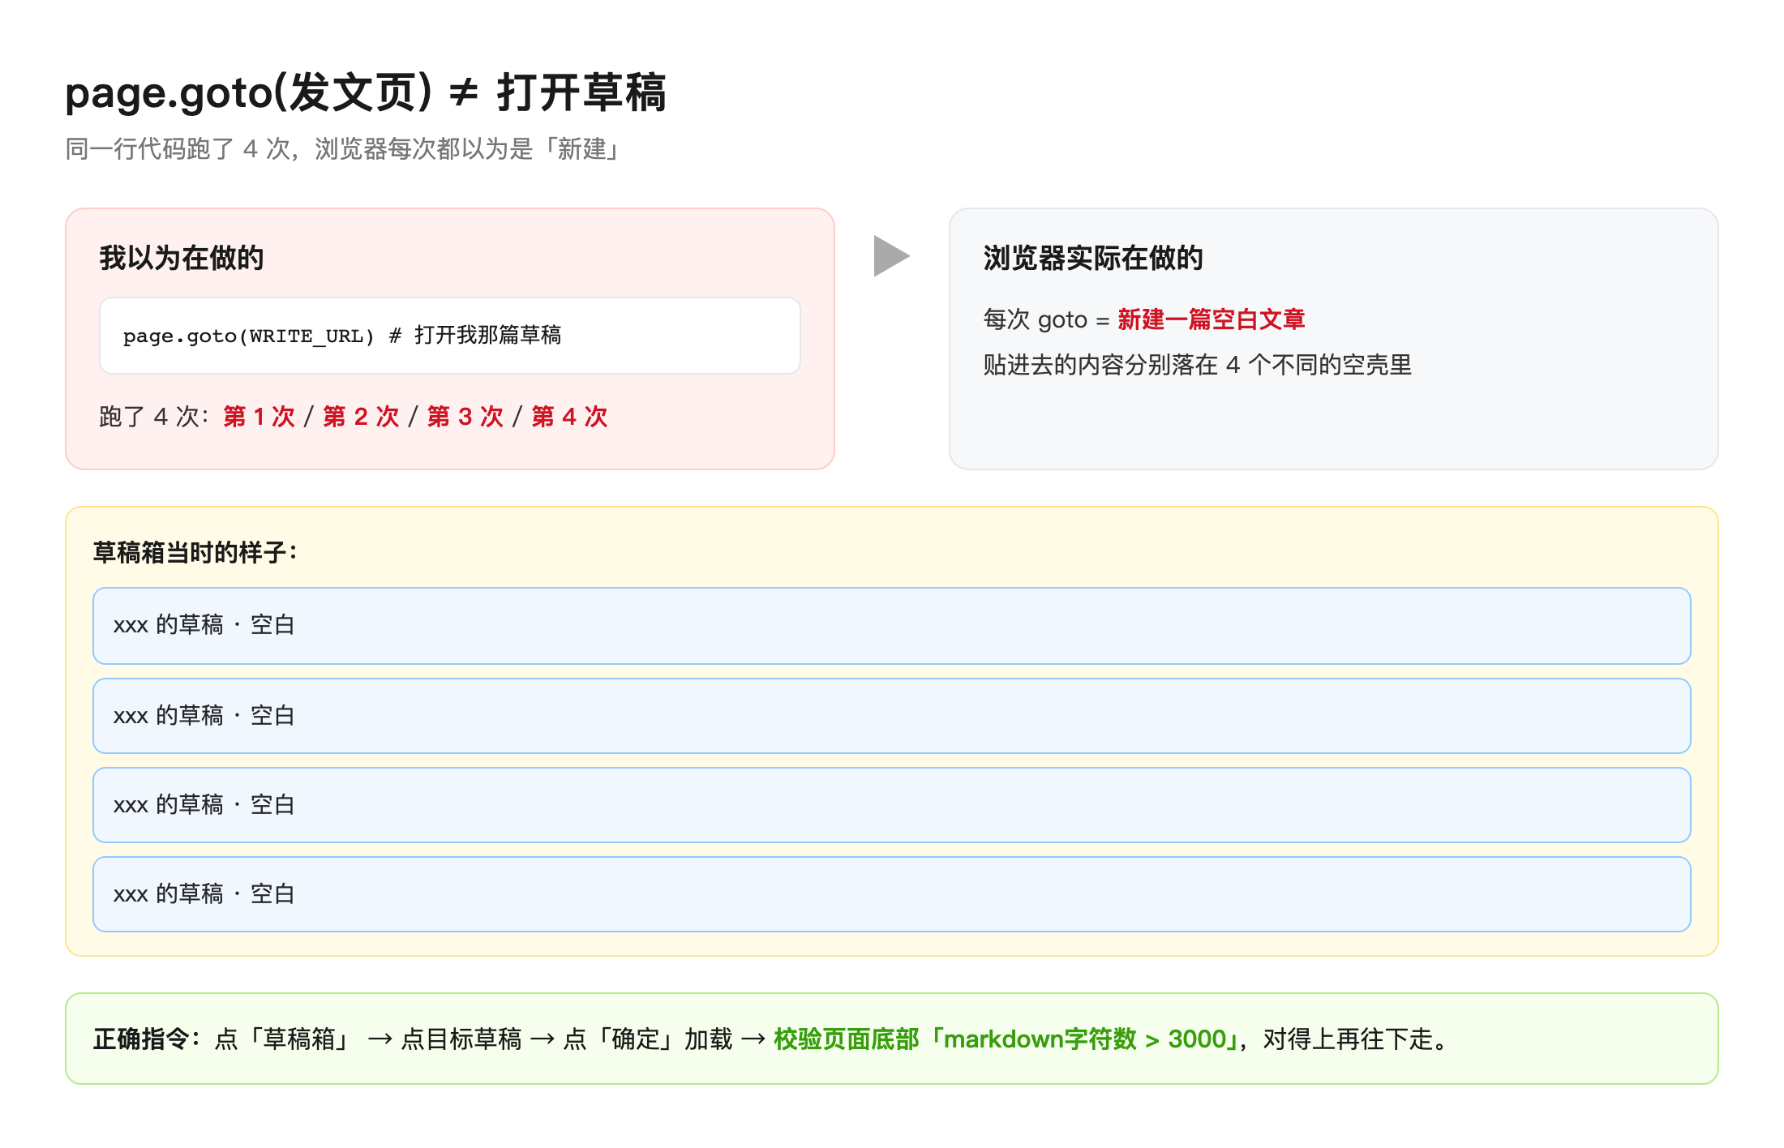Click the step "点「草稿箱」"
The height and width of the screenshot is (1148, 1784).
click(x=284, y=1039)
